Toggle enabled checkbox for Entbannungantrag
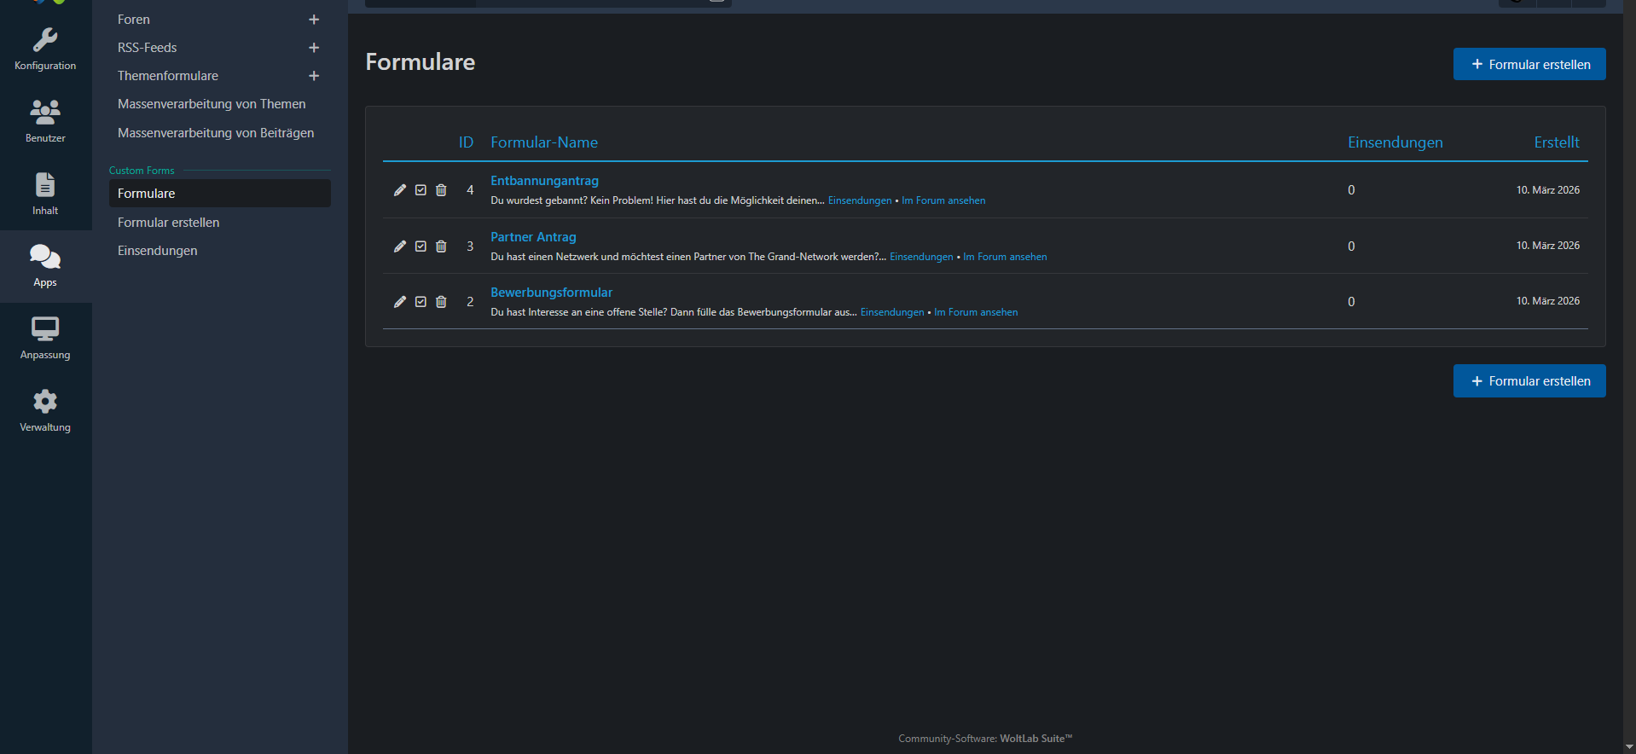The image size is (1636, 754). coord(421,190)
